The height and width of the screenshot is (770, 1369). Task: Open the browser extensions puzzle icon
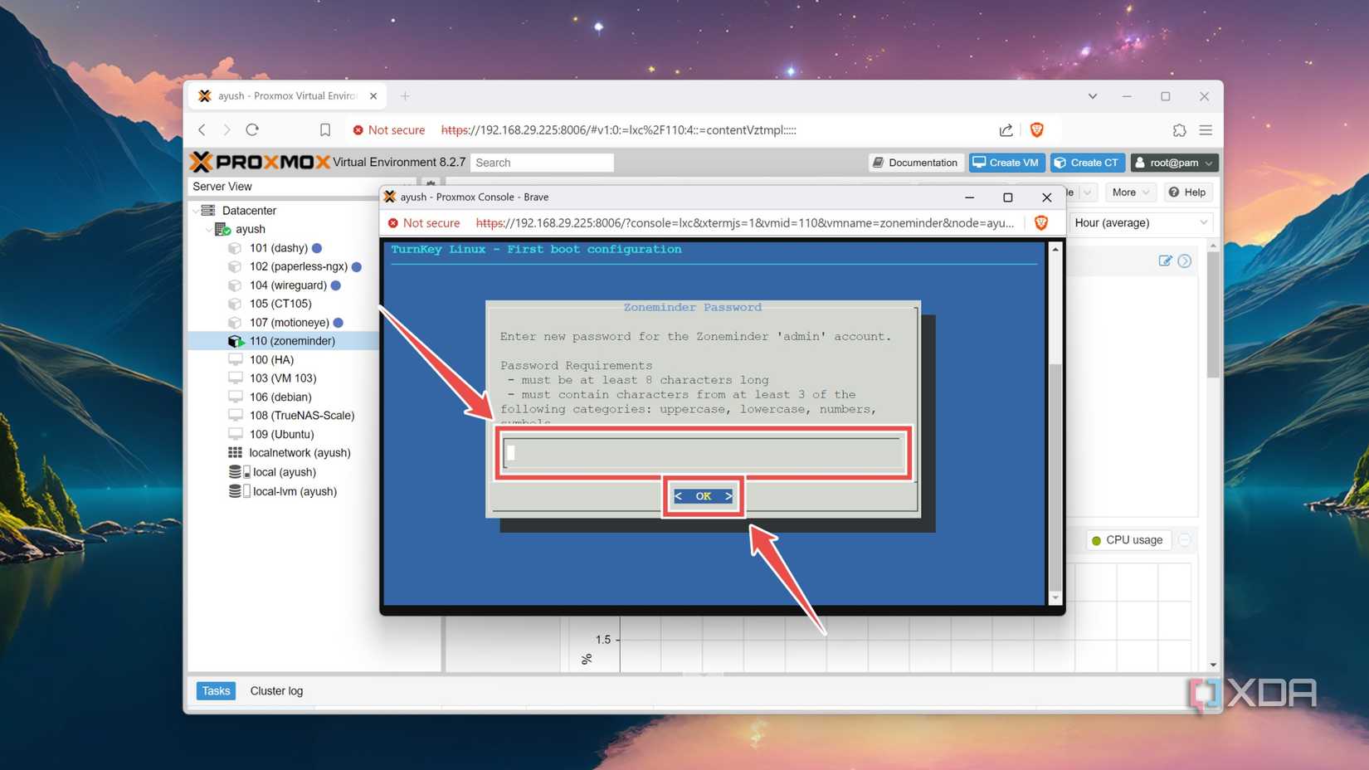(x=1179, y=129)
